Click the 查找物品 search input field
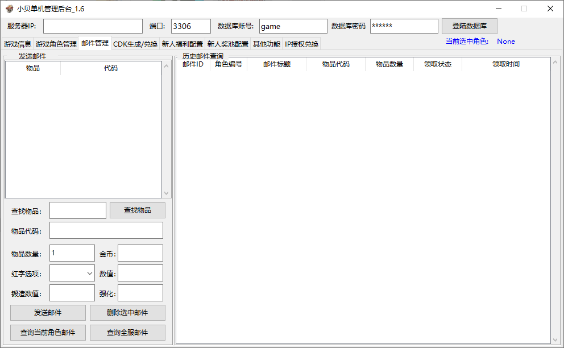This screenshot has width=564, height=348. pos(78,210)
